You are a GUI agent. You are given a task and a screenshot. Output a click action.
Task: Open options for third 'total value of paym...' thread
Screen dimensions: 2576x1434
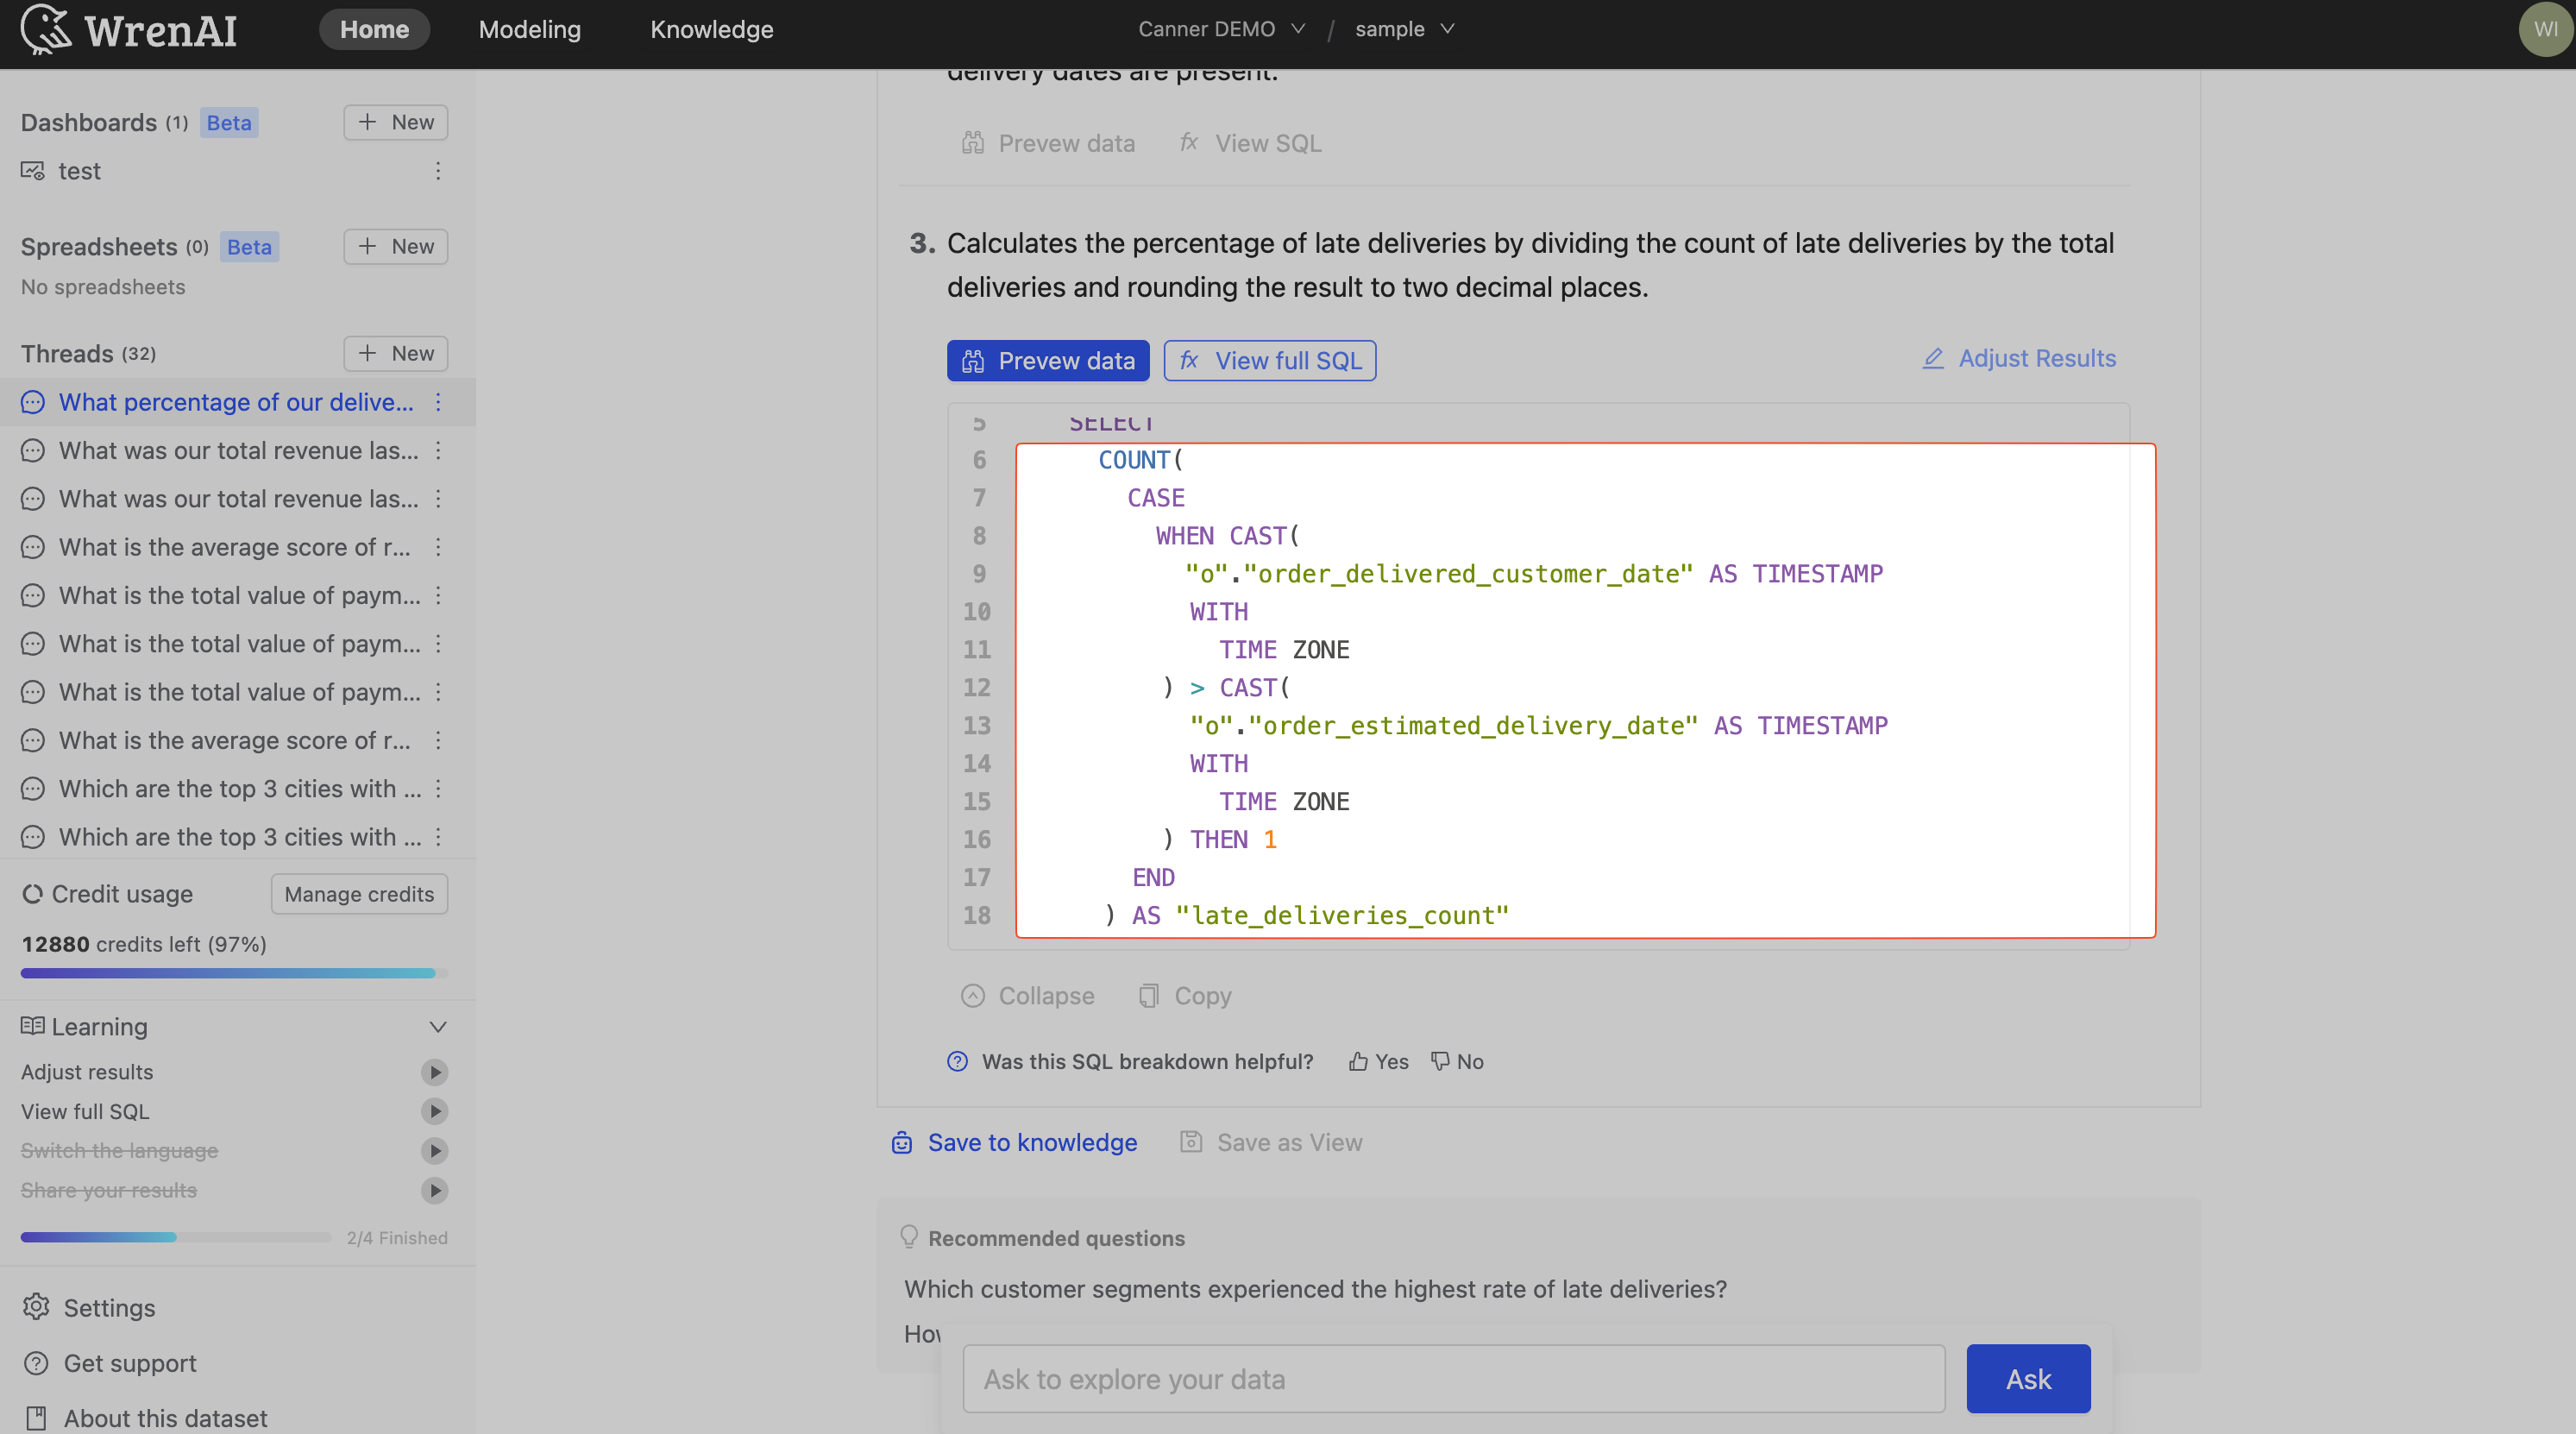click(x=438, y=692)
